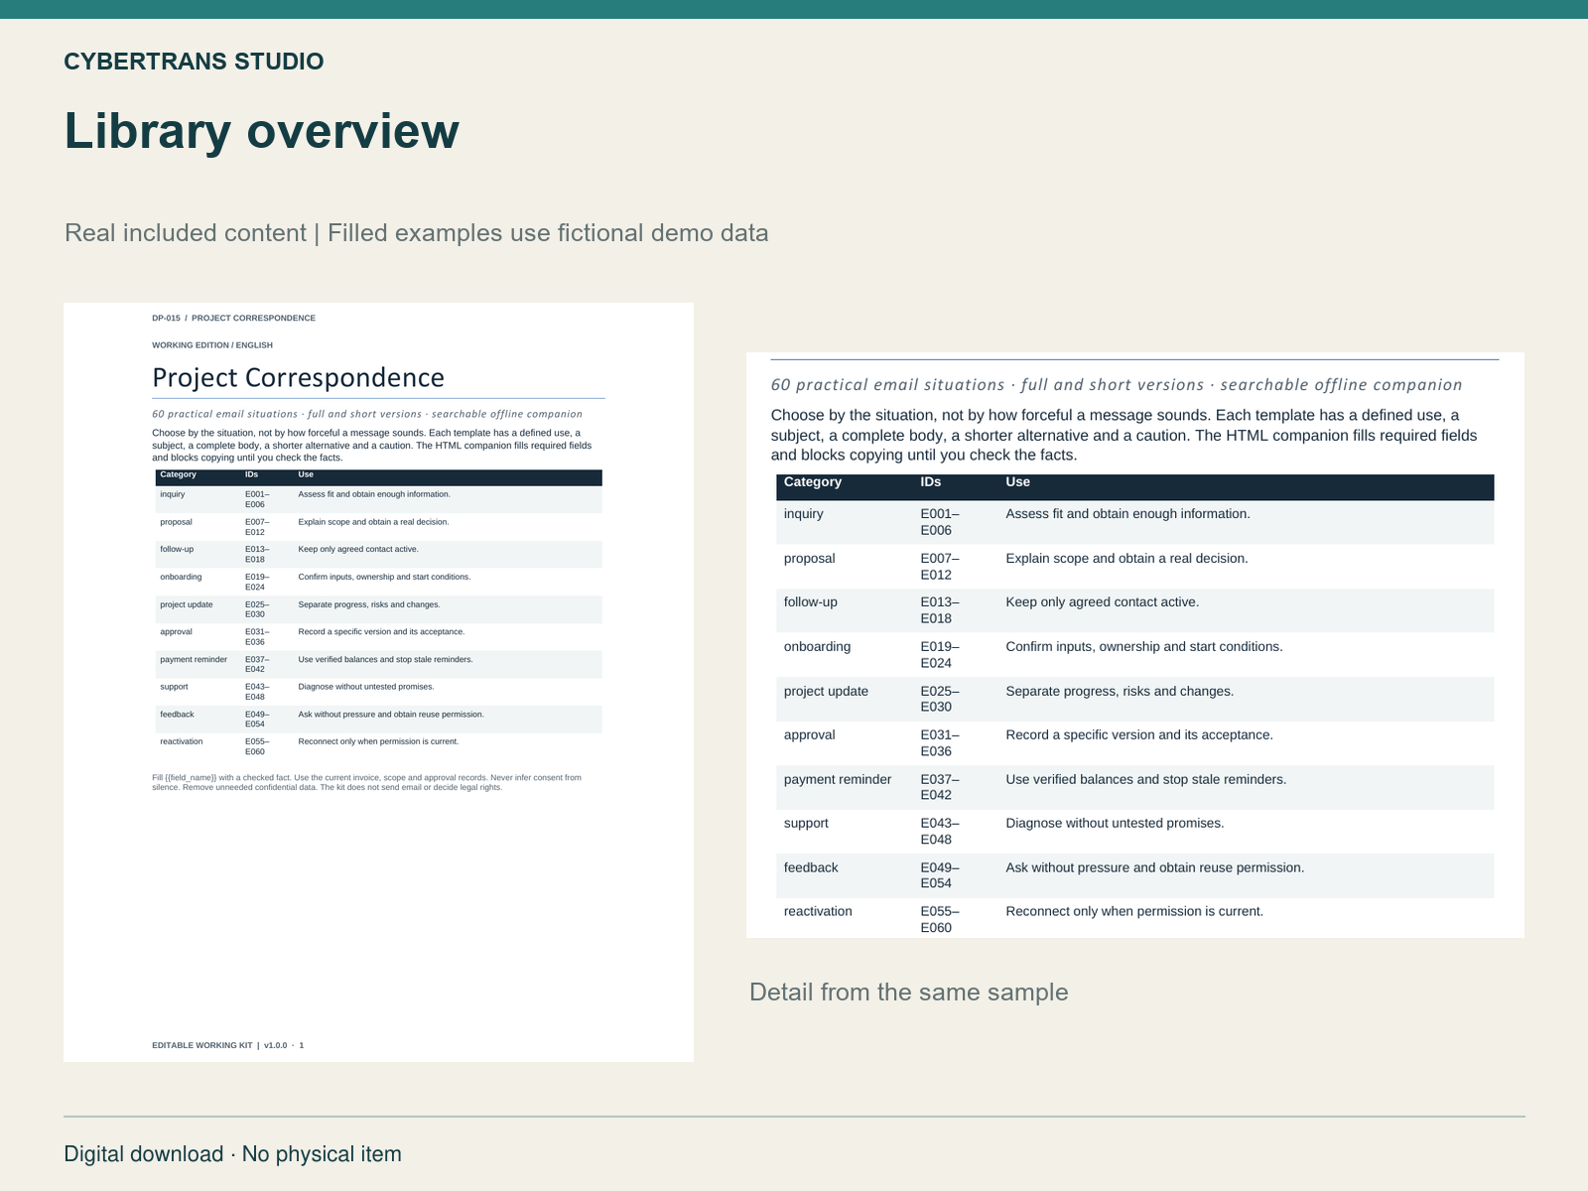Click 'onboarding' cell in enlarged detail table
The image size is (1588, 1191).
point(818,647)
